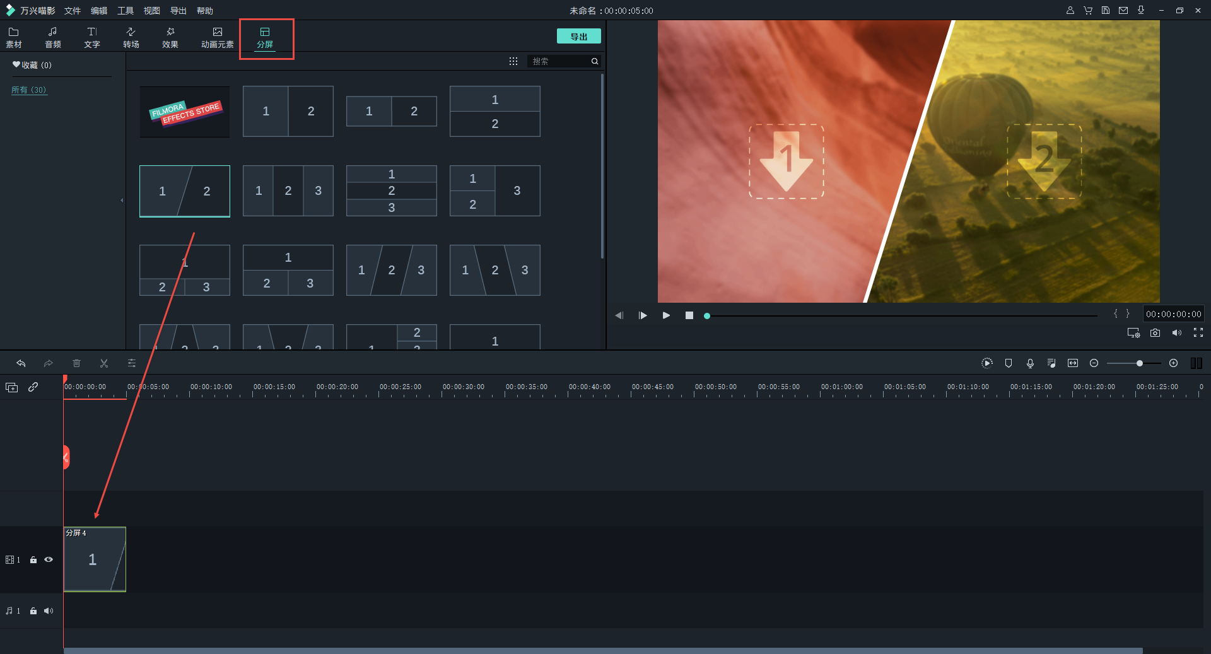Viewport: 1211px width, 654px height.
Task: Play the preview
Action: (666, 315)
